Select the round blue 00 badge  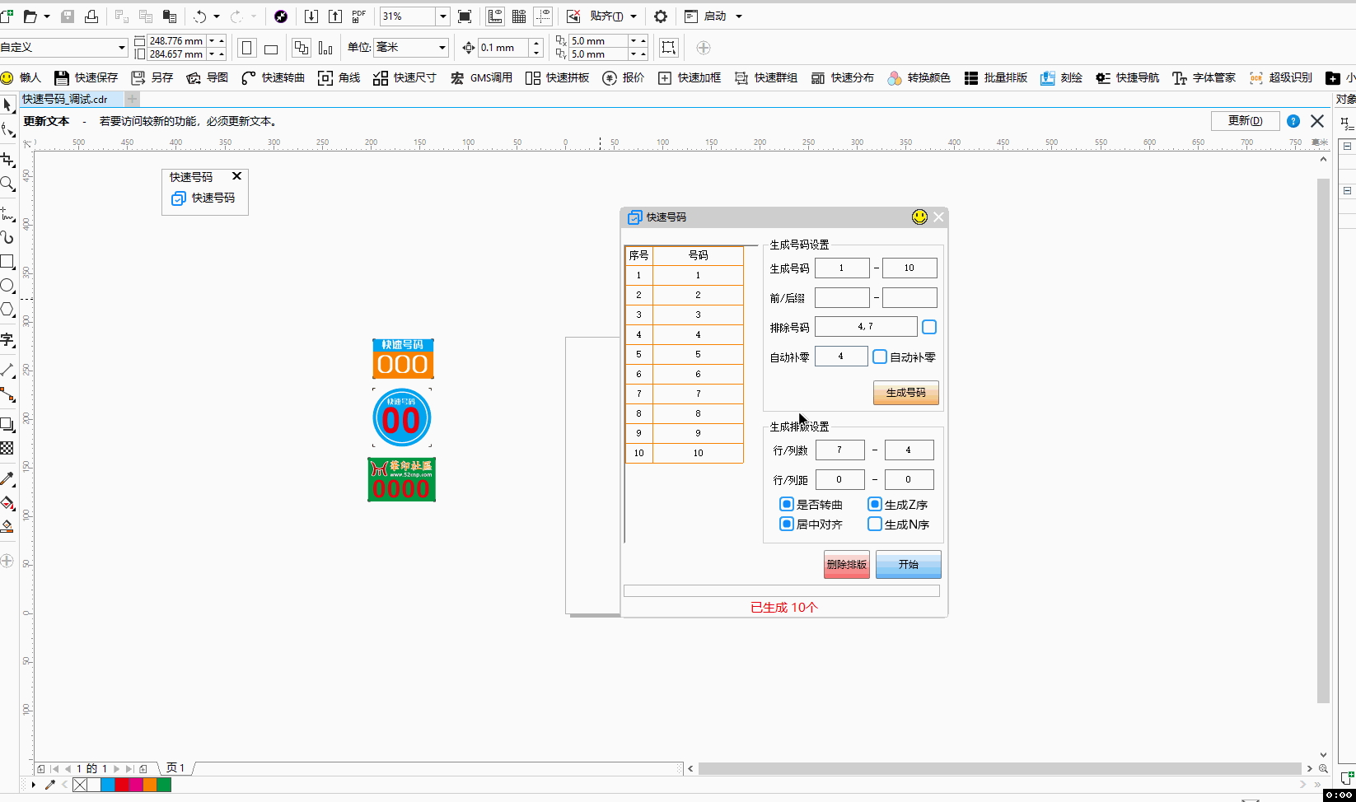(402, 417)
